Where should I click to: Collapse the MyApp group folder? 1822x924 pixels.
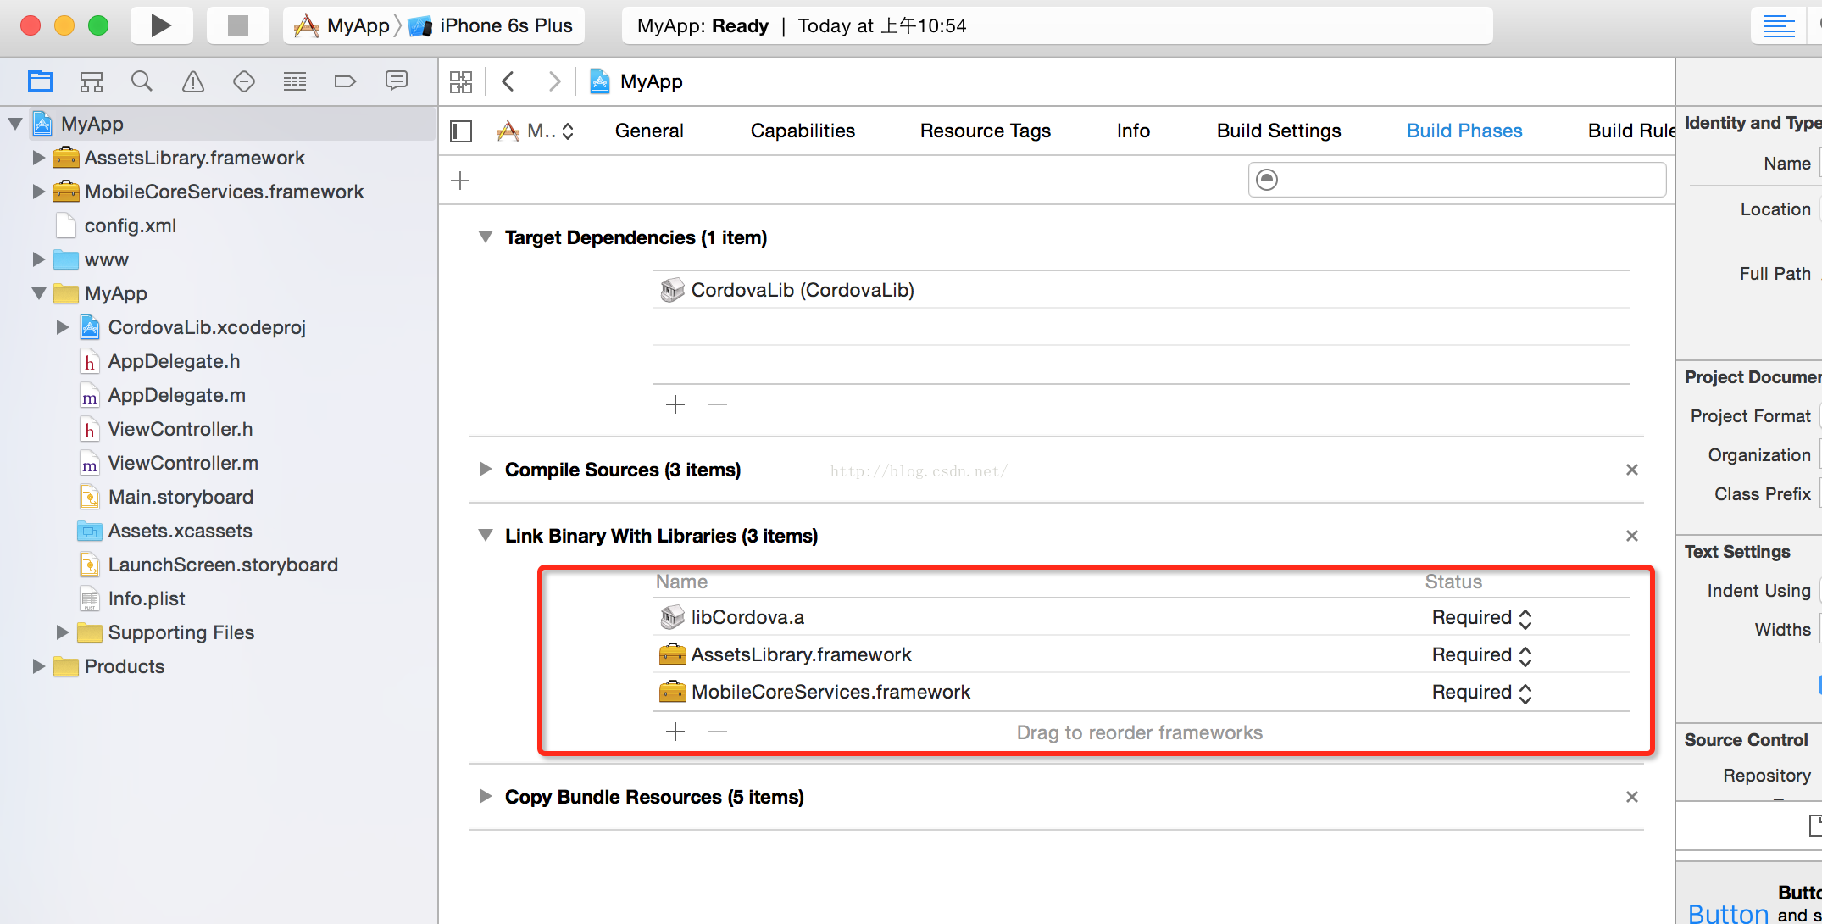[39, 293]
